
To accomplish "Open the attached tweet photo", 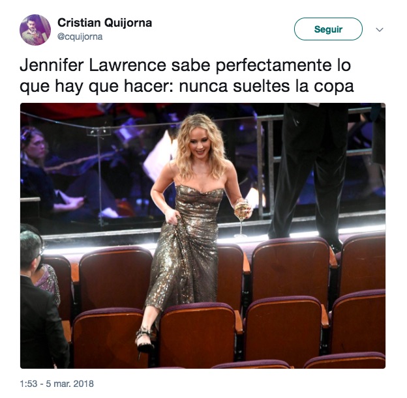I will tap(203, 236).
